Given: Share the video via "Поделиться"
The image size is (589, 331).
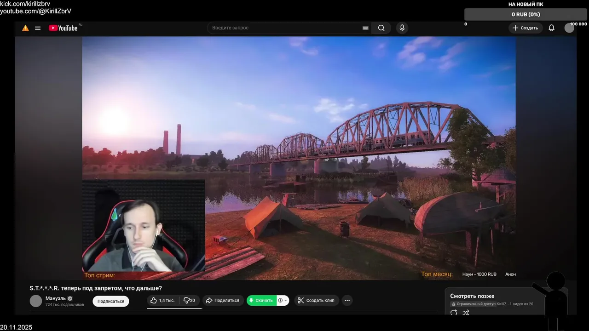Looking at the screenshot, I should click(223, 300).
